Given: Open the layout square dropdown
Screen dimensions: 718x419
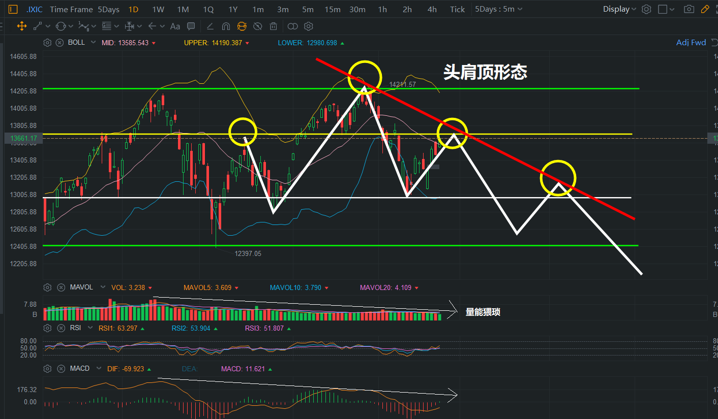Looking at the screenshot, I should [x=667, y=9].
